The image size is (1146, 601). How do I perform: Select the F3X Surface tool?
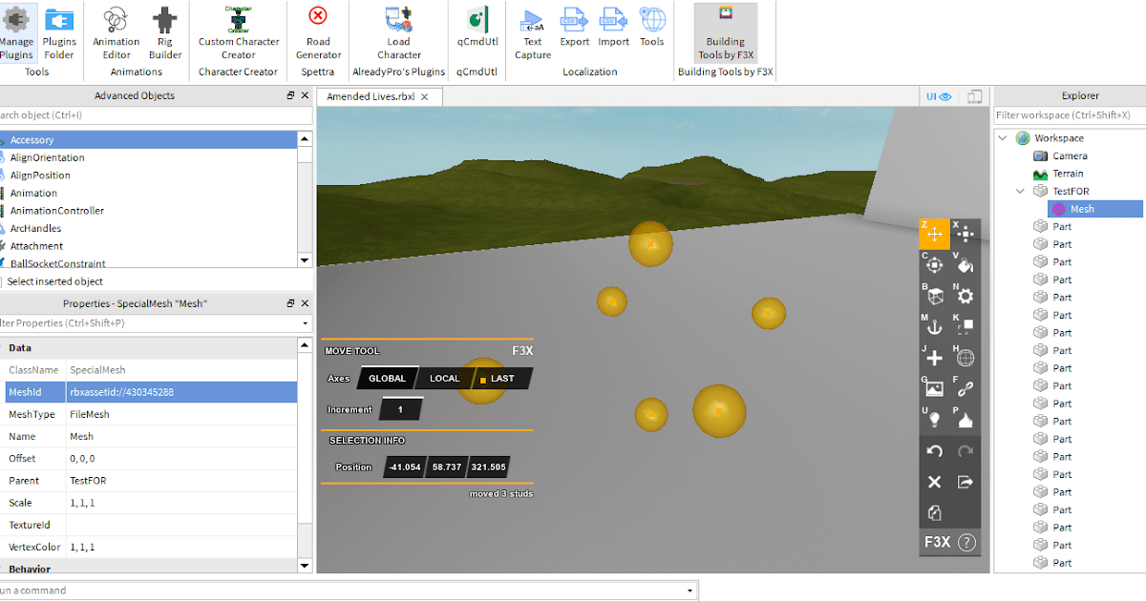point(935,296)
